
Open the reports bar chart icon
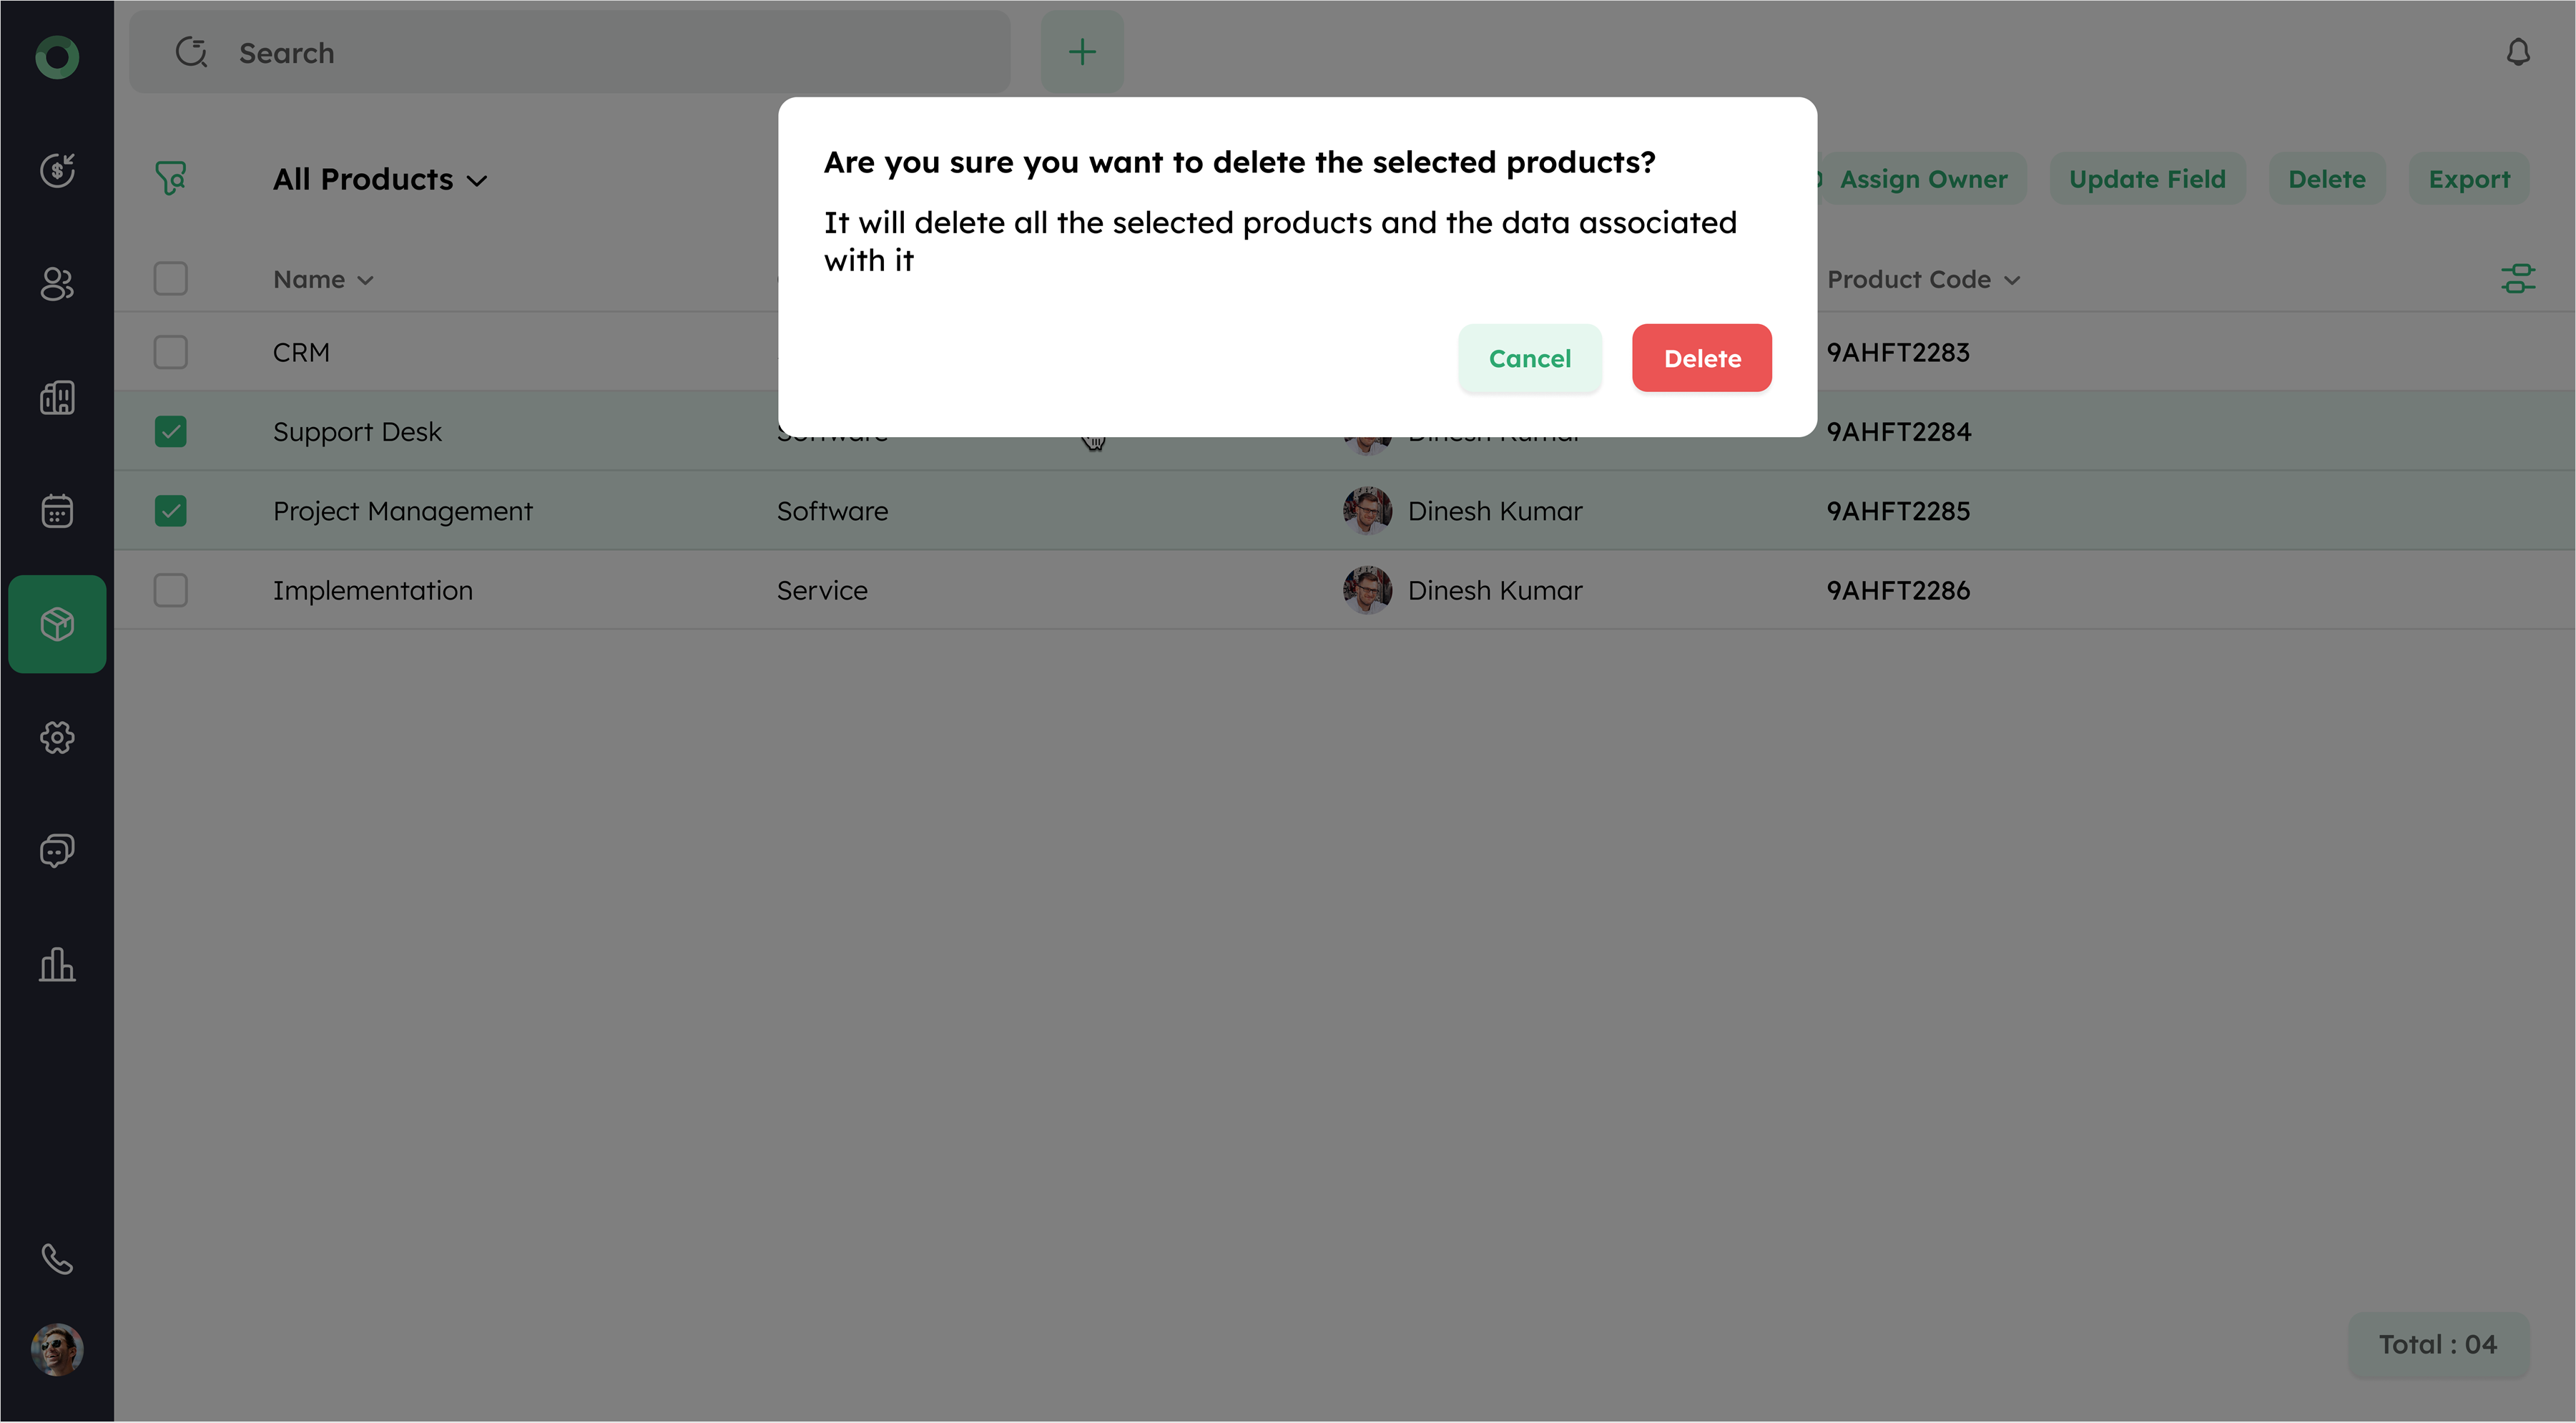coord(57,964)
